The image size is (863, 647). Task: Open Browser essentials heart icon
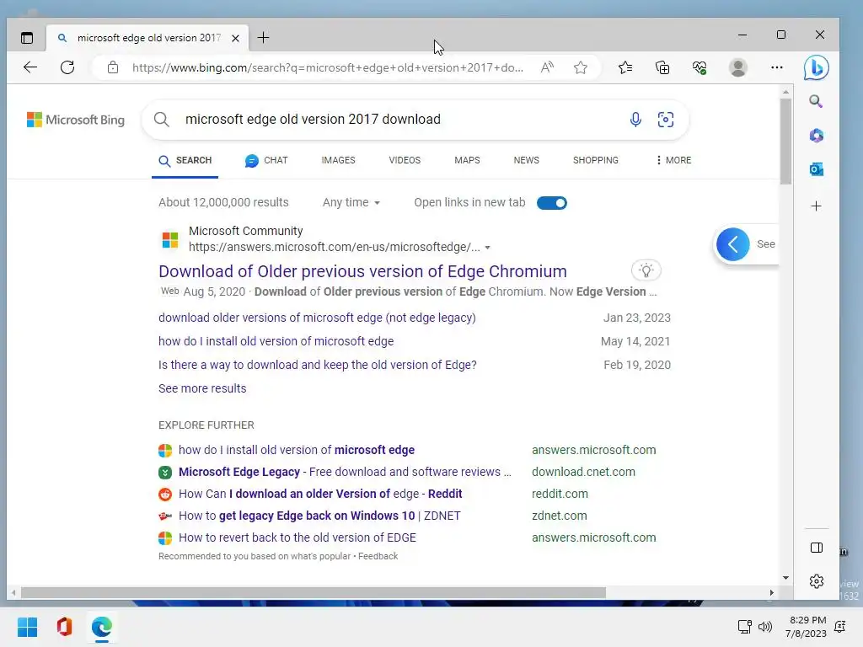700,67
